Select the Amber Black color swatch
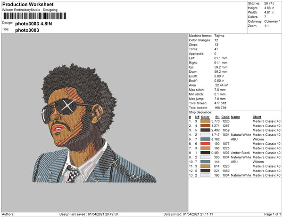The image size is (283, 218). (x=205, y=153)
